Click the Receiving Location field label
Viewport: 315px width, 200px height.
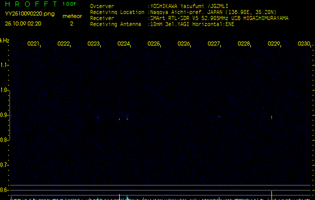(x=117, y=12)
